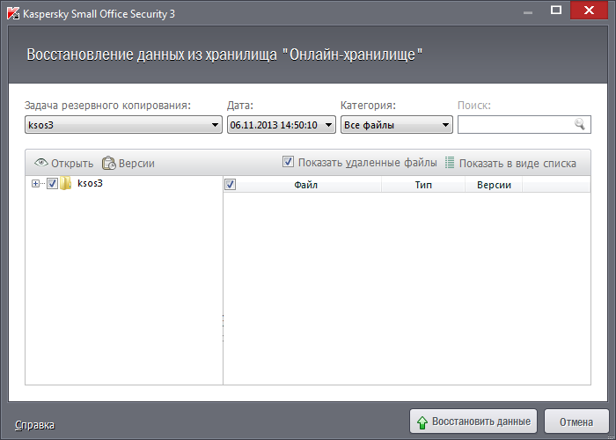Click the Отмена button

tap(576, 422)
